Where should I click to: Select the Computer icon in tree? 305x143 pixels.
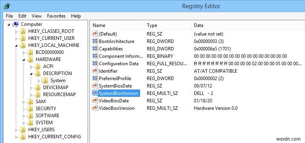tap(16, 24)
